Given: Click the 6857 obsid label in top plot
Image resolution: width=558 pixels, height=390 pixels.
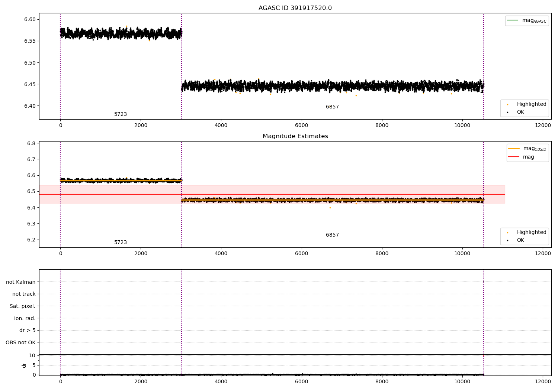Looking at the screenshot, I should tap(332, 107).
